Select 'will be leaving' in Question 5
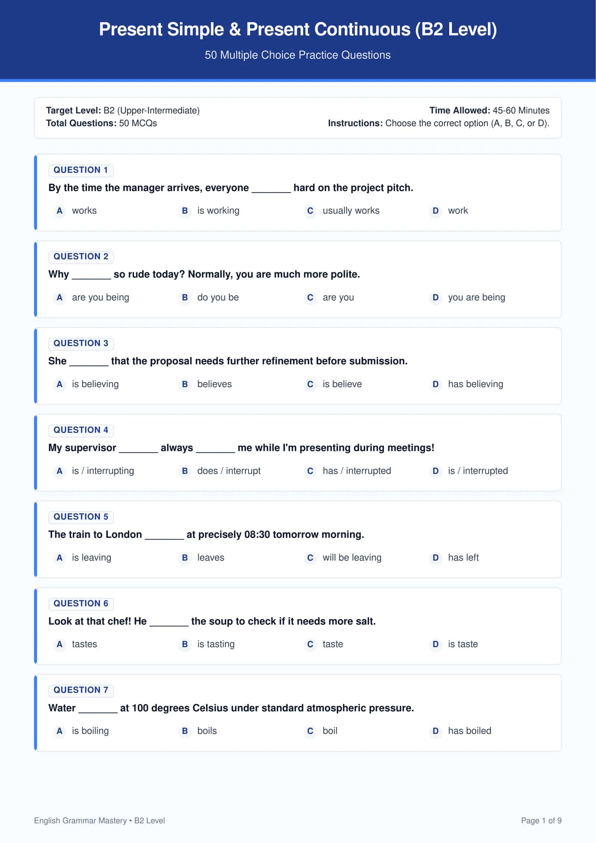This screenshot has height=843, width=596. pyautogui.click(x=343, y=558)
